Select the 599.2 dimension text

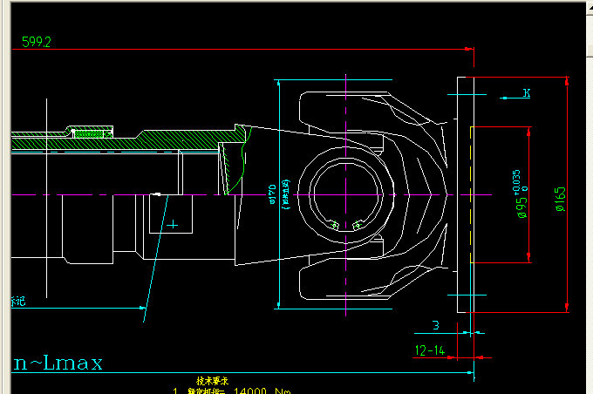coord(36,42)
